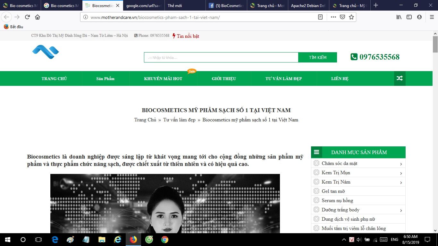
Task: Toggle the Firefox sidebar
Action: click(409, 17)
